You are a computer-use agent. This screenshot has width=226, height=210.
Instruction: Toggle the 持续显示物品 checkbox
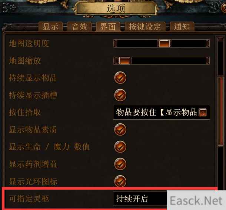pos(120,78)
